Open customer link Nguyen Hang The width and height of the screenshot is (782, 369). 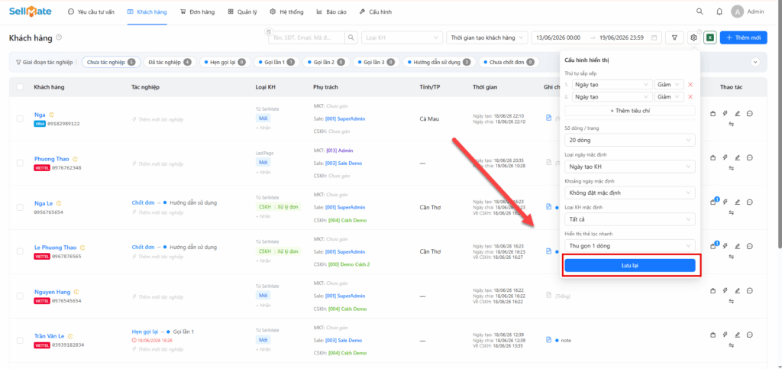(x=53, y=292)
